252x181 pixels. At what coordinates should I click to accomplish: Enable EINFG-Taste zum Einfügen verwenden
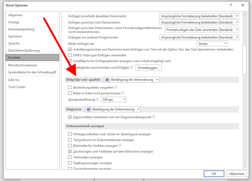point(70,55)
